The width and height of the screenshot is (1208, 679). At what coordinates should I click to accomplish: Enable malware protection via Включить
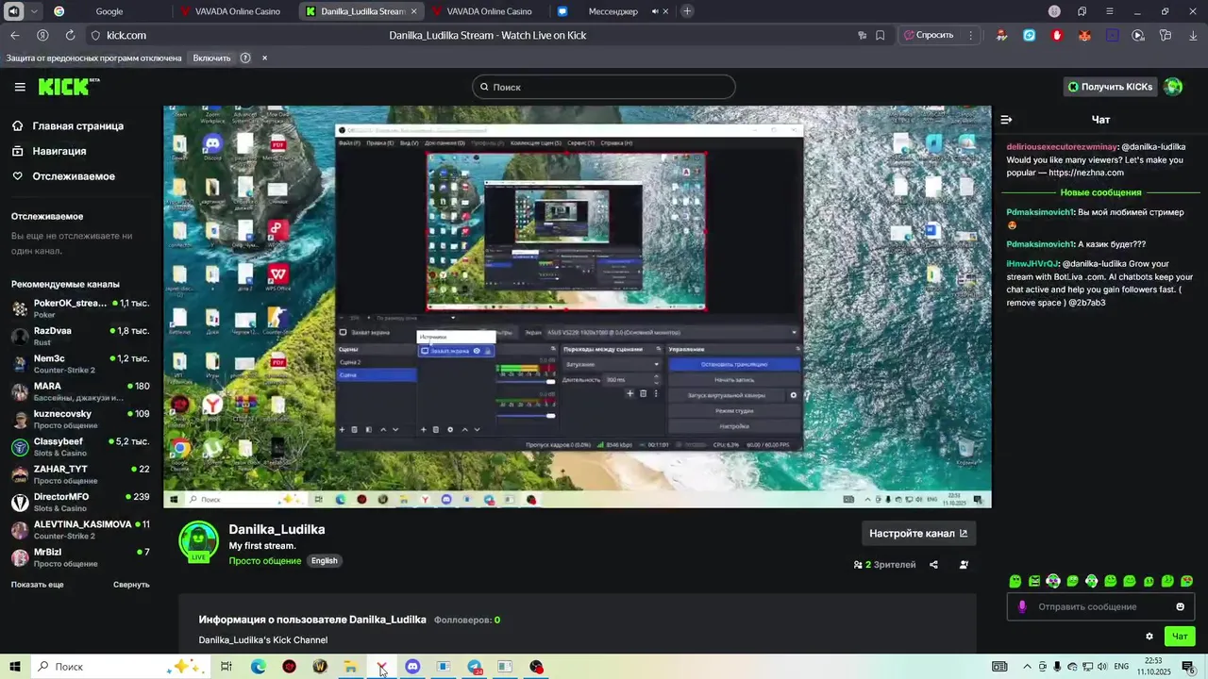click(211, 58)
